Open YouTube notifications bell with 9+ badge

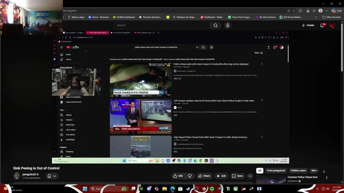click(322, 25)
